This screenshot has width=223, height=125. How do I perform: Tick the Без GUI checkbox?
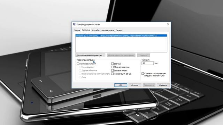click(x=112, y=64)
